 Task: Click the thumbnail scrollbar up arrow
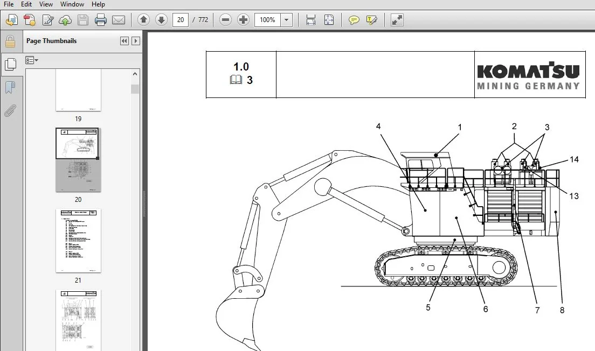click(x=135, y=74)
